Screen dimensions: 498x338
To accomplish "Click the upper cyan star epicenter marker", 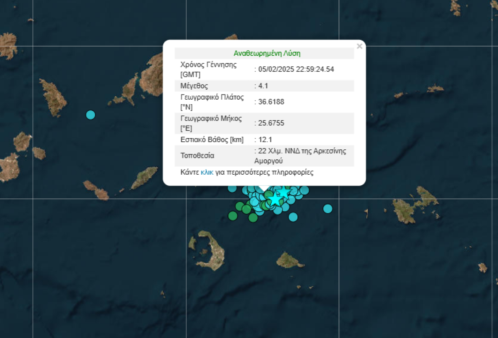I will 283,192.
